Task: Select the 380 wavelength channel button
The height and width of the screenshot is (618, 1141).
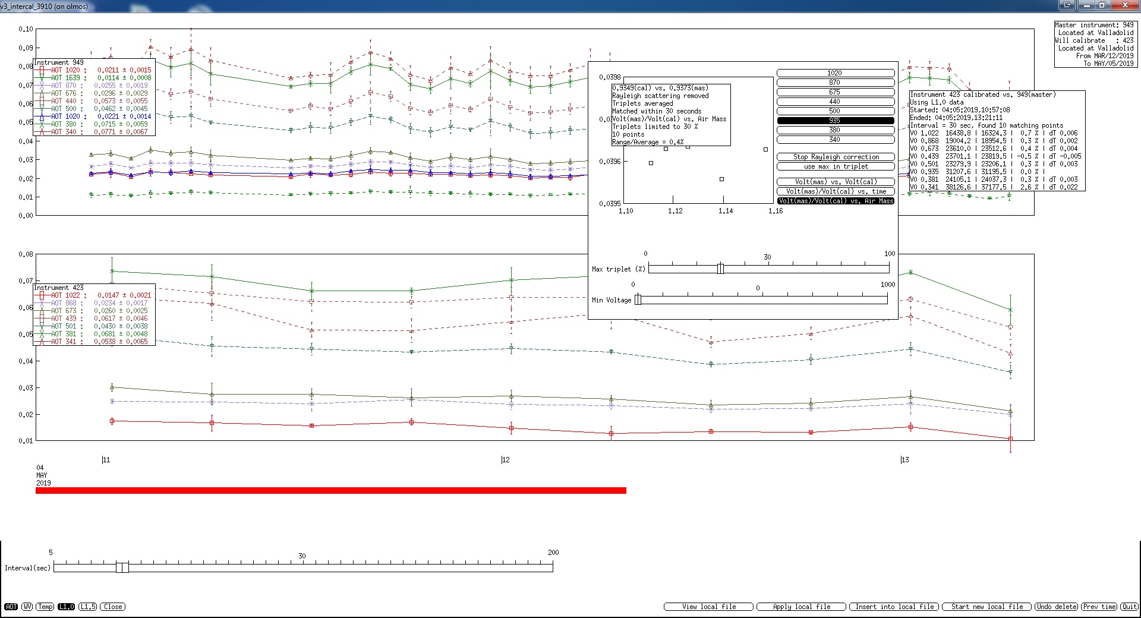Action: point(835,130)
